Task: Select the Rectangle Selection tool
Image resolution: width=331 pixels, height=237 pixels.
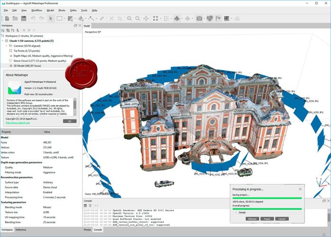Action: point(60,18)
